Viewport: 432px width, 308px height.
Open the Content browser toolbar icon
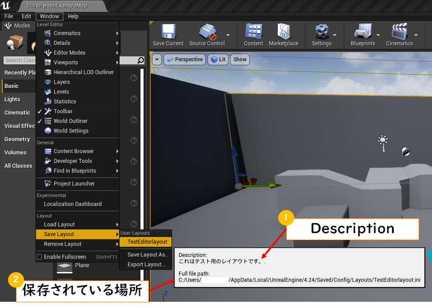[x=253, y=32]
